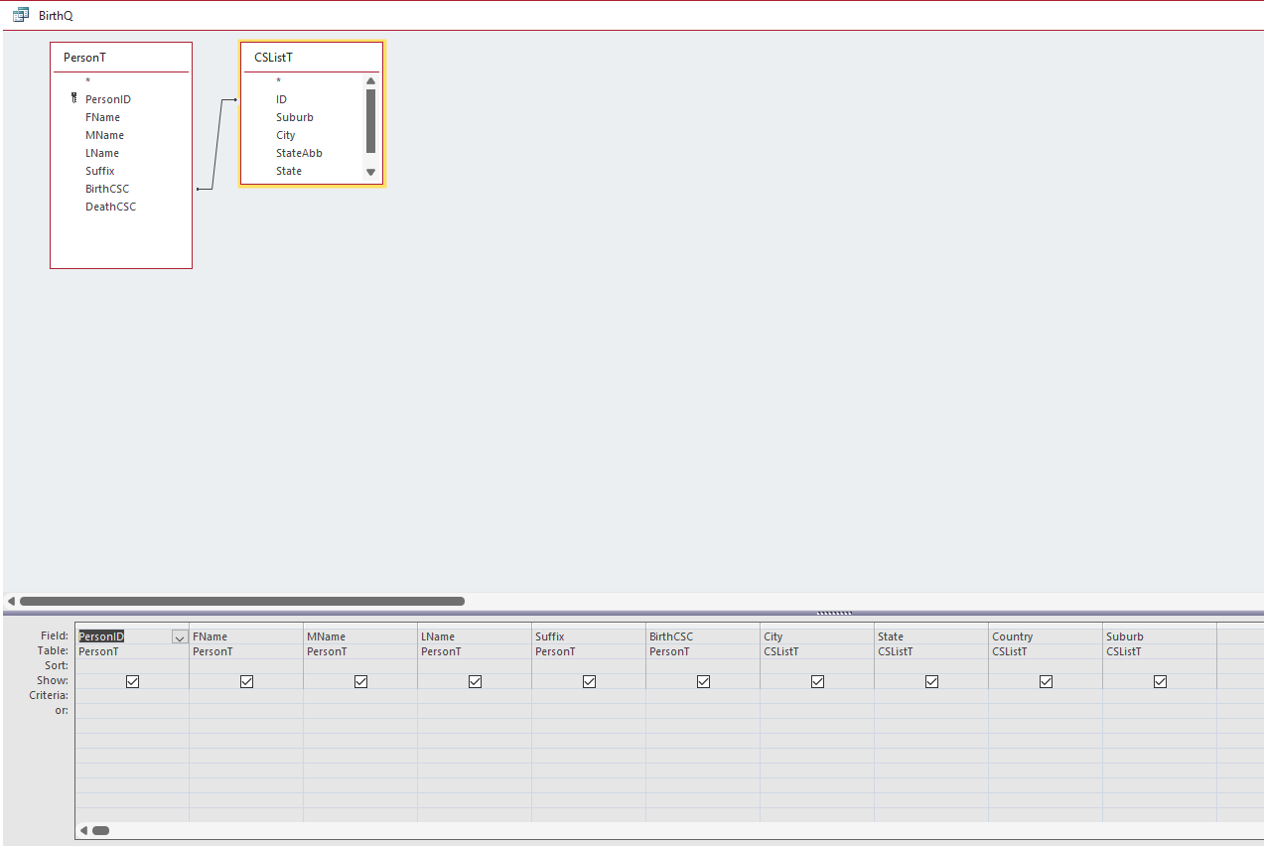Click State Field cell in grid
Image resolution: width=1264 pixels, height=846 pixels.
coord(931,636)
